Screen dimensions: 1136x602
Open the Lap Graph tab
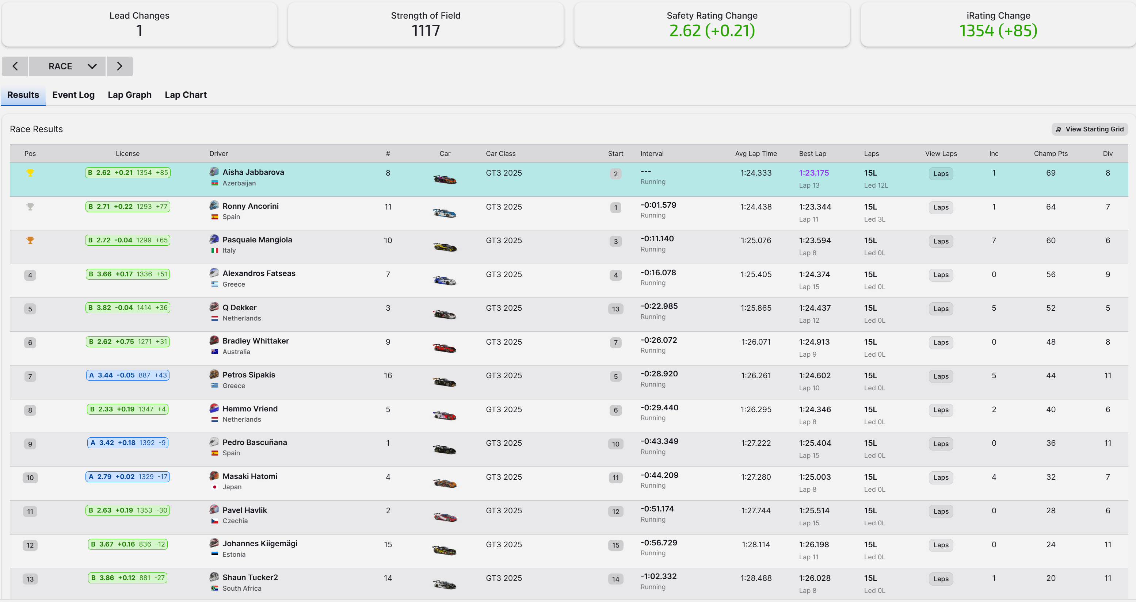click(x=129, y=95)
